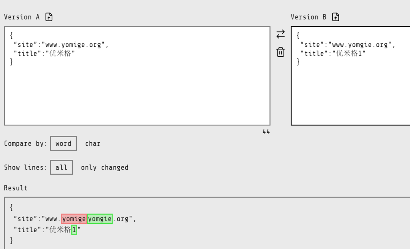Click the character count '44'
This screenshot has height=249, width=410.
[x=266, y=132]
